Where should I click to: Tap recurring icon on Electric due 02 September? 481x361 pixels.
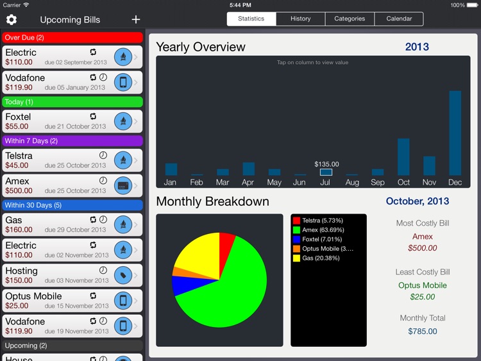pos(93,52)
